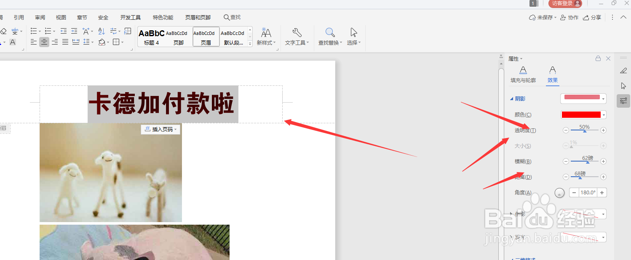Open bullet list style dropdown arrow
The image size is (631, 260).
pos(40,32)
